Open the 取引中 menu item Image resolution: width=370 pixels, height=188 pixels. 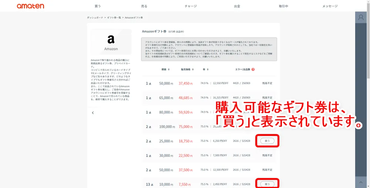(x=283, y=6)
